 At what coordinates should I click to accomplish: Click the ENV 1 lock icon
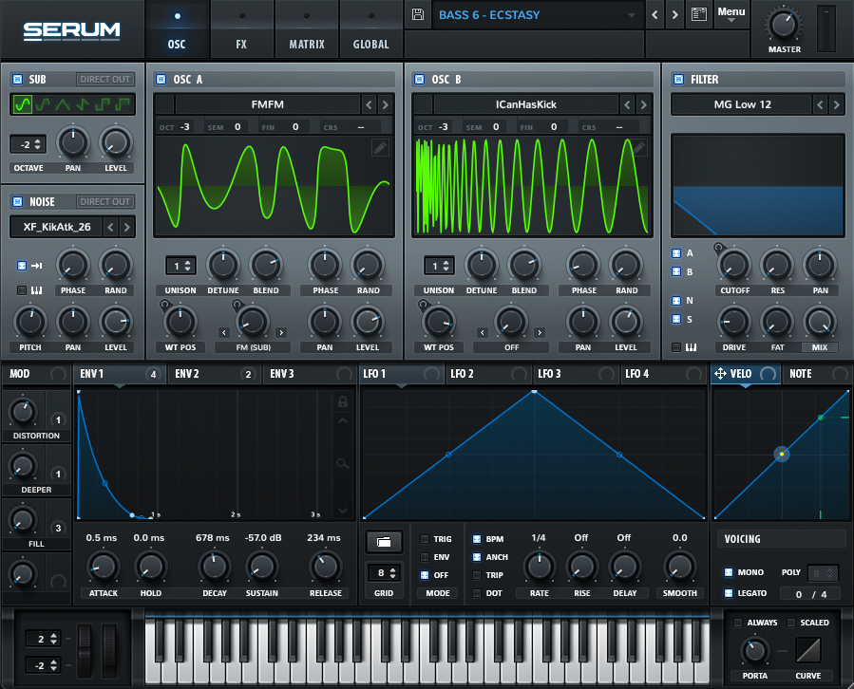343,402
